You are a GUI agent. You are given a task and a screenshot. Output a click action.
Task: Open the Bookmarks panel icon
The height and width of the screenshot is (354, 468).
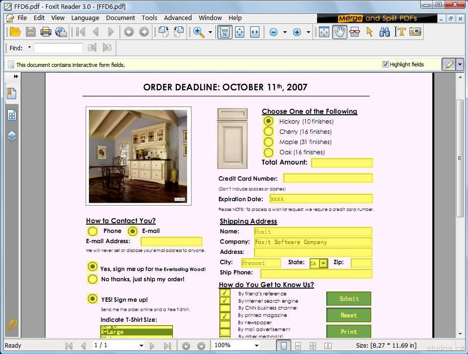12,94
